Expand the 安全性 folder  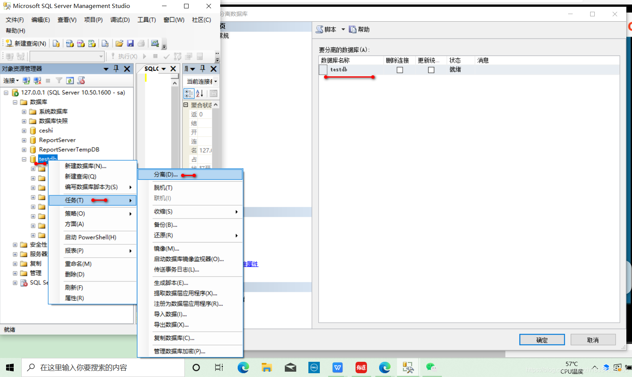click(15, 245)
